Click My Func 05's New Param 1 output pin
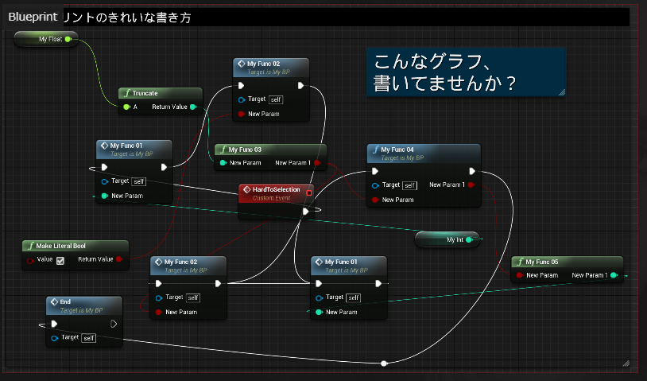 click(614, 275)
